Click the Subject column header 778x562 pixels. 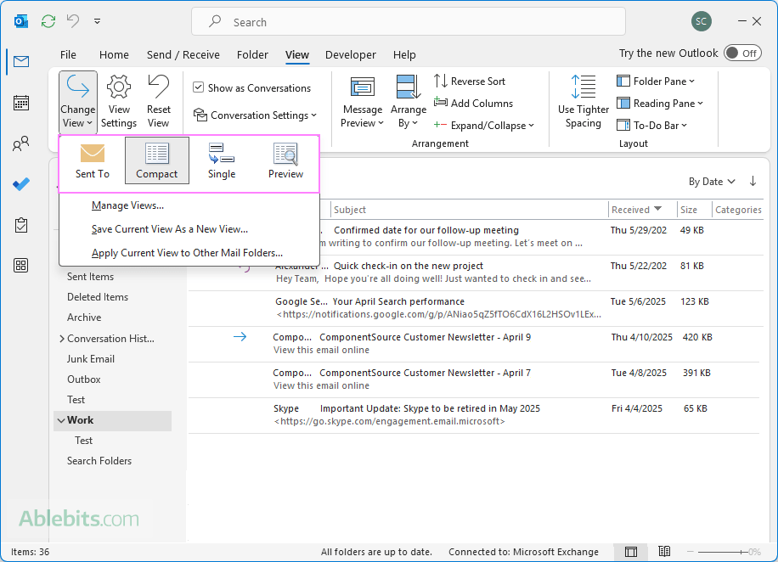click(x=468, y=210)
